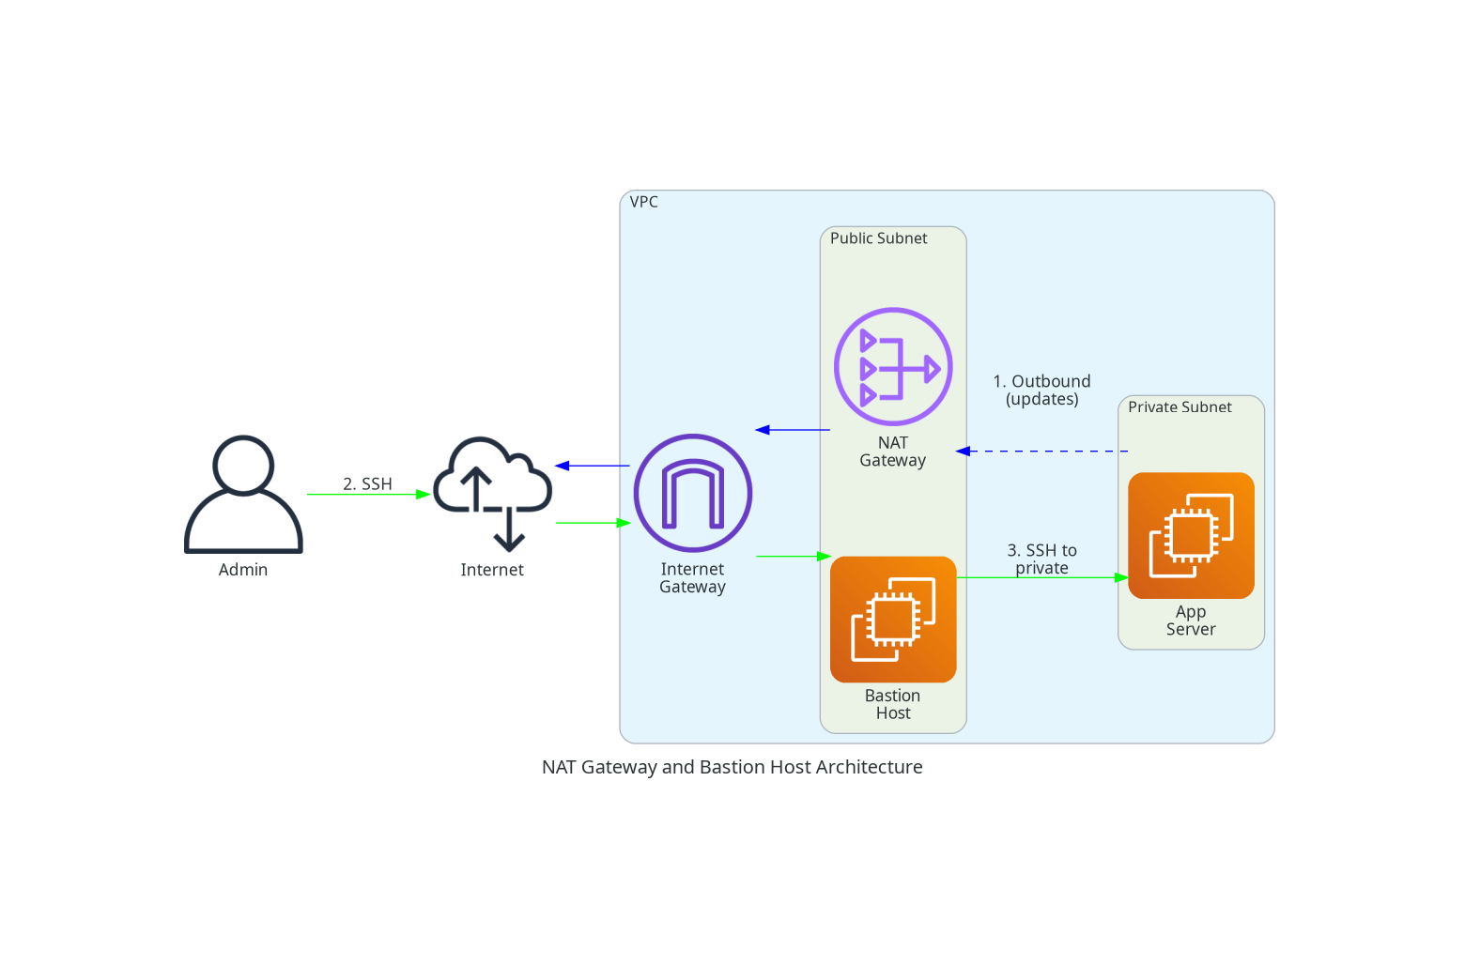The width and height of the screenshot is (1465, 965).
Task: Select the 'Internet Gateway' text label
Action: 693,578
